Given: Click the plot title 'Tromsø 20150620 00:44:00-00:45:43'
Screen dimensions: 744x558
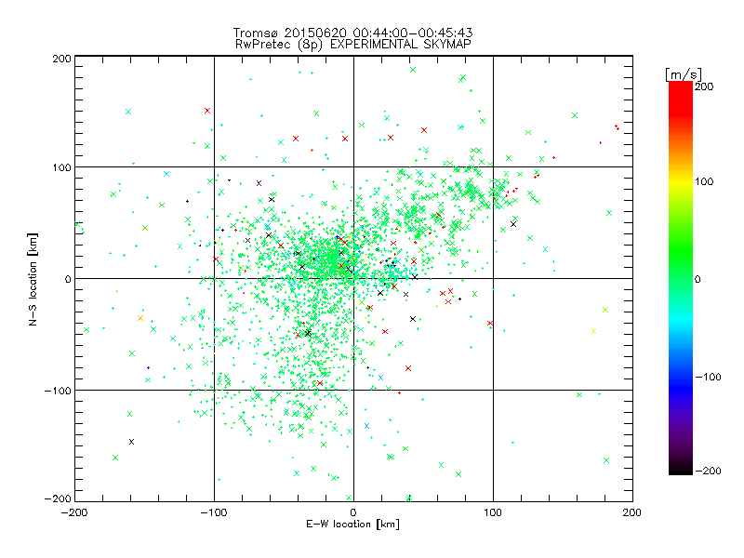Looking at the screenshot, I should pyautogui.click(x=352, y=33).
